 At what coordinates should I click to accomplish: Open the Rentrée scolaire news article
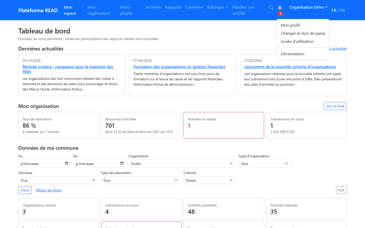tap(68, 69)
